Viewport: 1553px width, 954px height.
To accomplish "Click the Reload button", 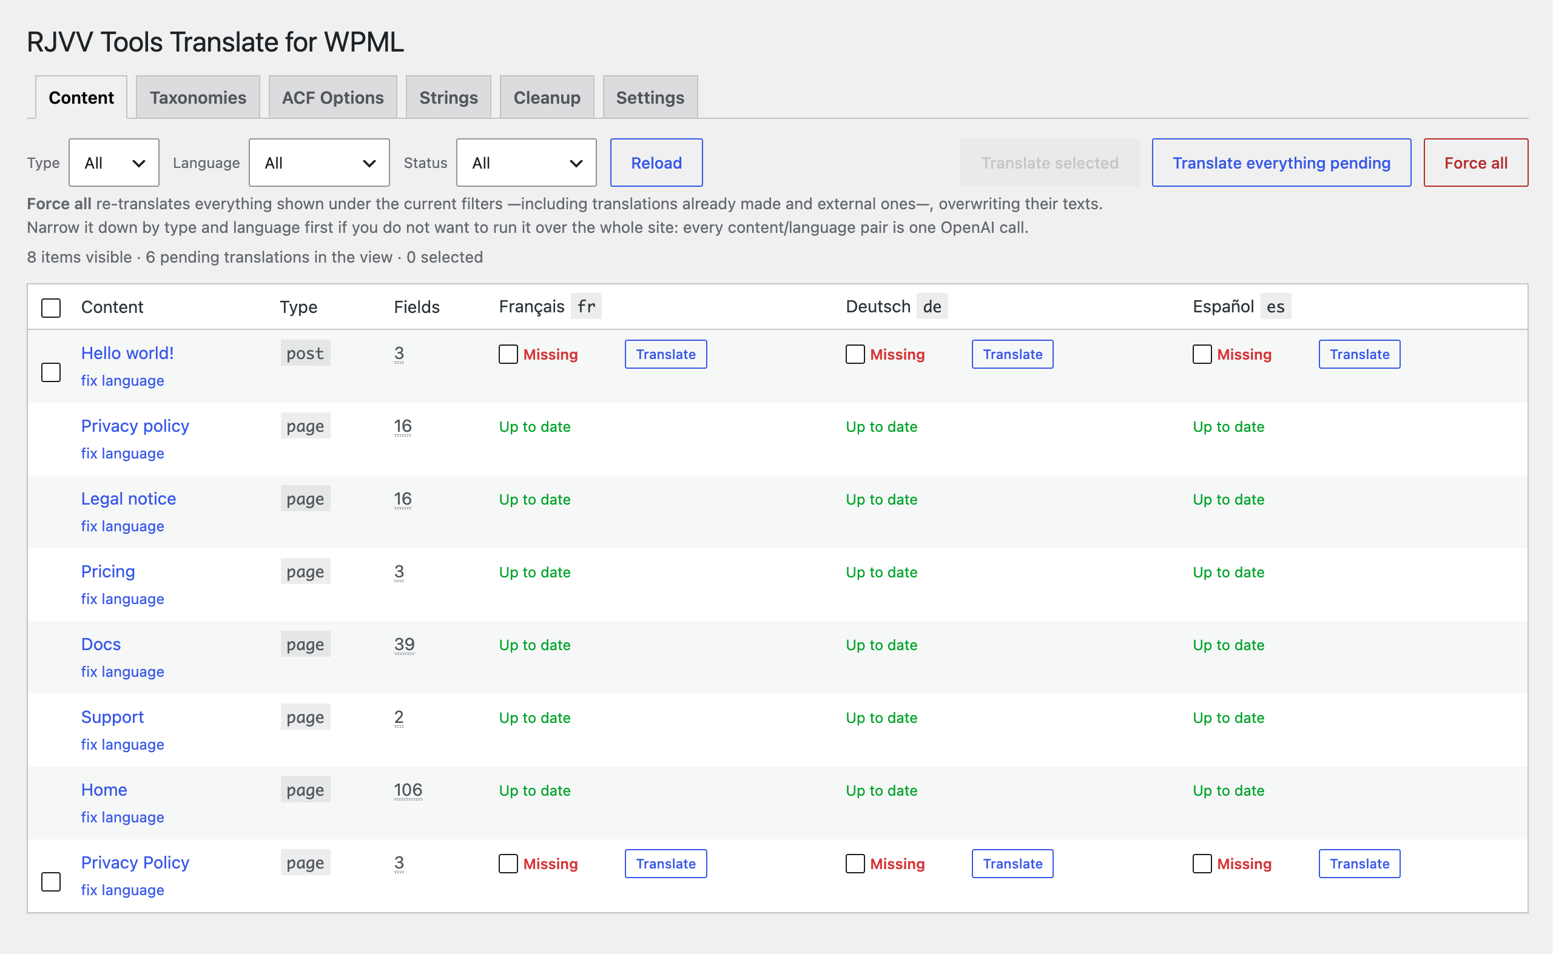I will click(x=656, y=163).
